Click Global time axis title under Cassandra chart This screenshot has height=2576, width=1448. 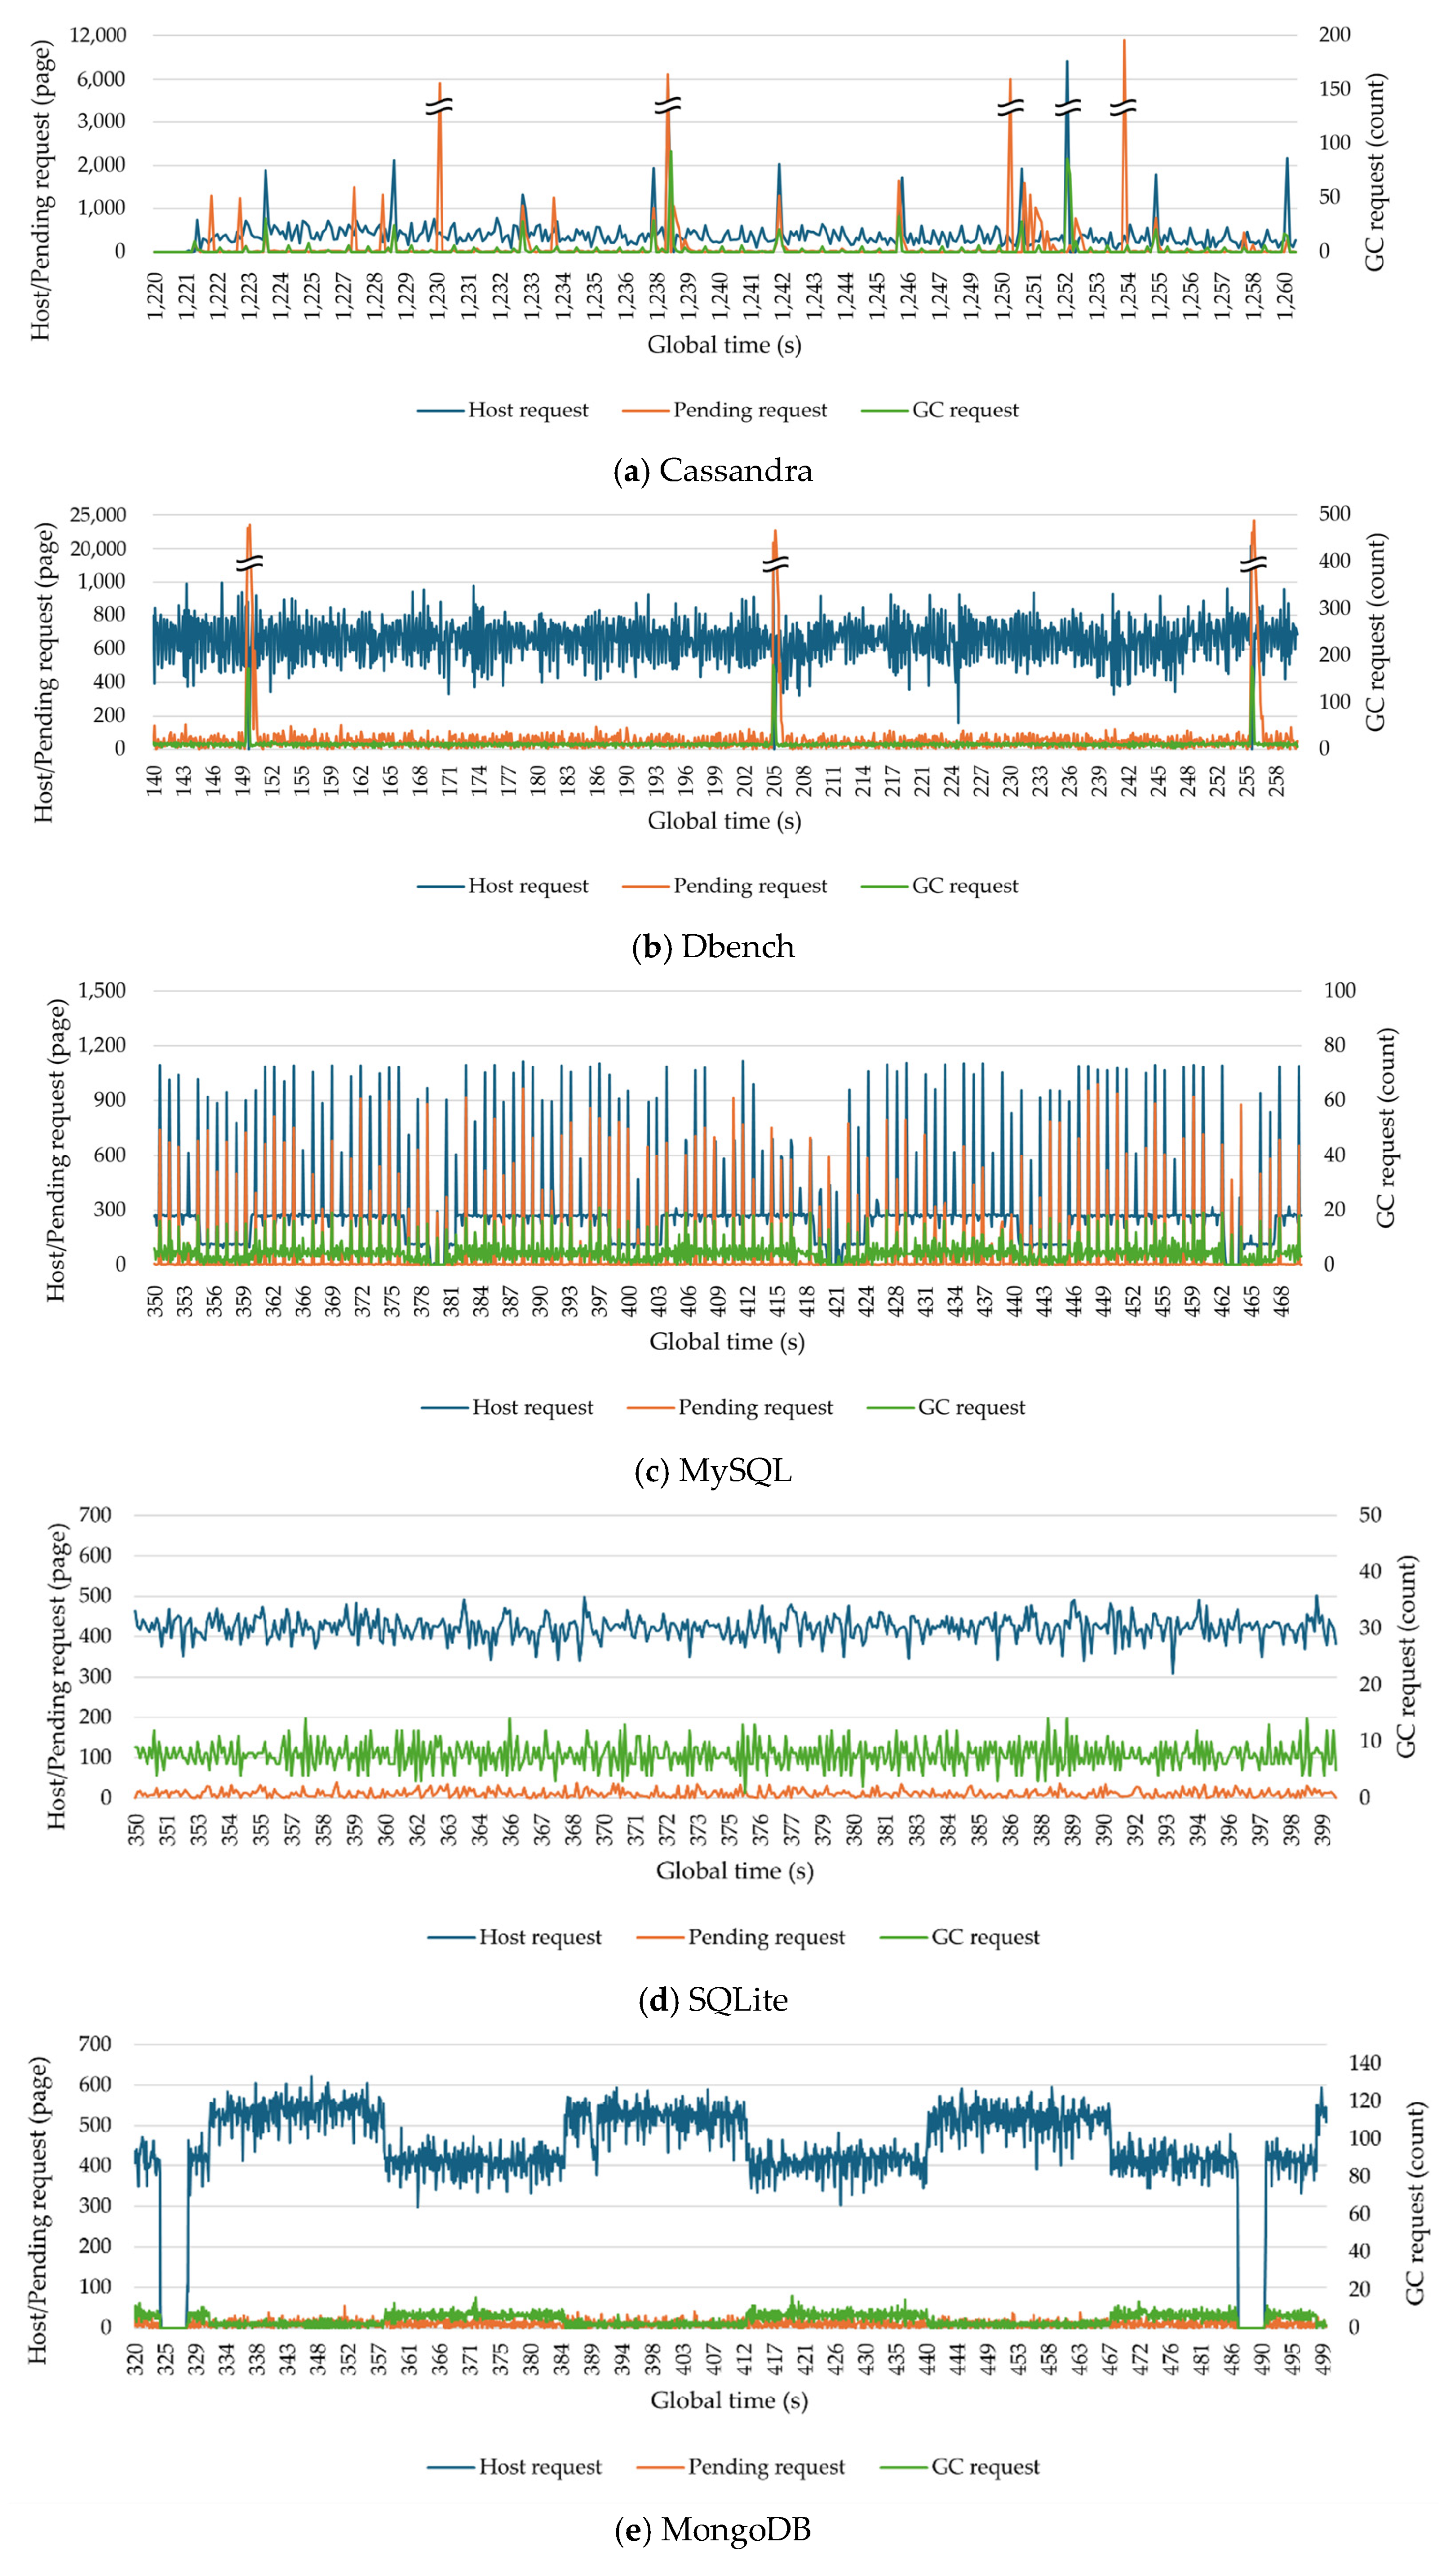pos(724,345)
